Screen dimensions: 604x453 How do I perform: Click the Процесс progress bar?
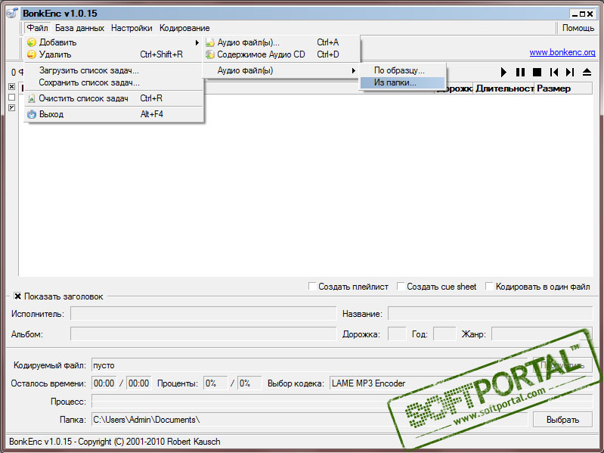[x=342, y=402]
